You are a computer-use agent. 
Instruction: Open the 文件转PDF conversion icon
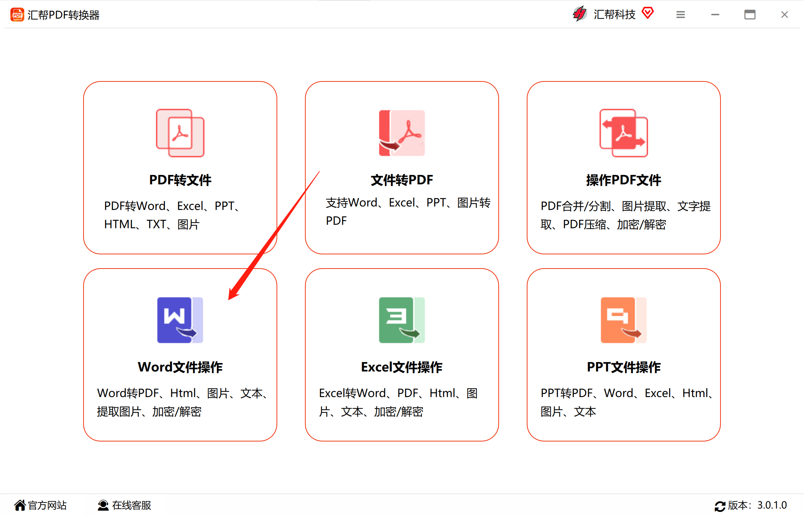[x=402, y=133]
